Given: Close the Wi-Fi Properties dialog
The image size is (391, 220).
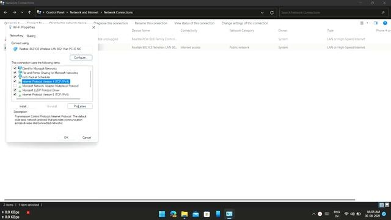Looking at the screenshot, I should [x=93, y=27].
